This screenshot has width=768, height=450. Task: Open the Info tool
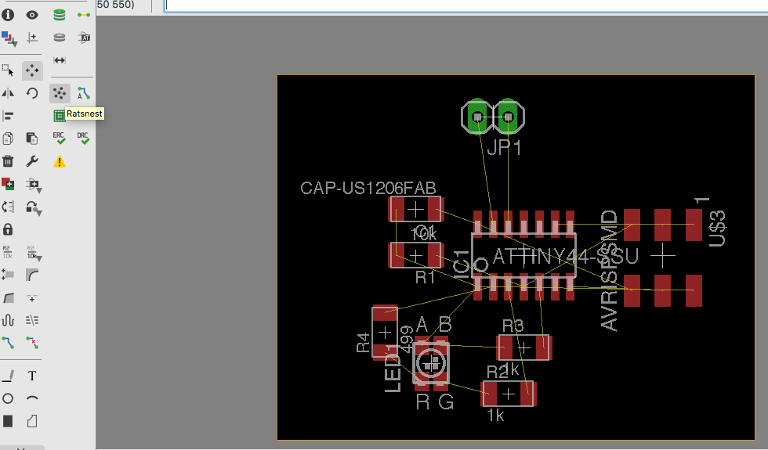8,15
